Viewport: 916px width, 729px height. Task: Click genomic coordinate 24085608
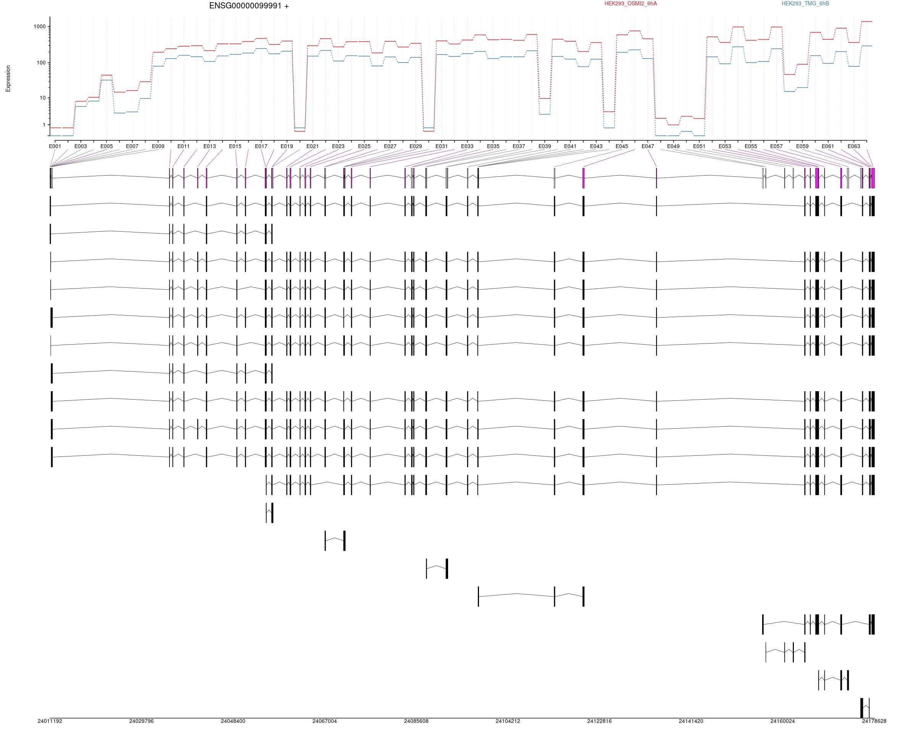pos(416,721)
